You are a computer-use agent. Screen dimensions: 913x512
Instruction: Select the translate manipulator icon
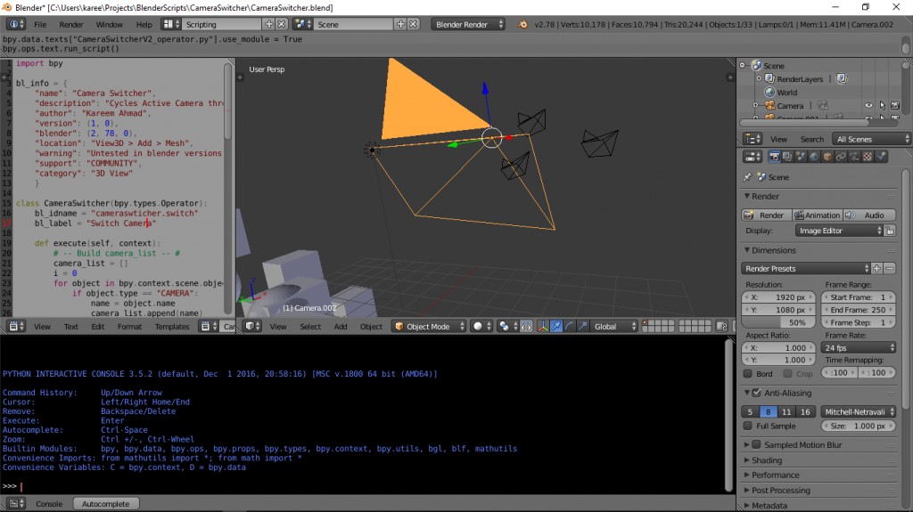click(x=556, y=327)
